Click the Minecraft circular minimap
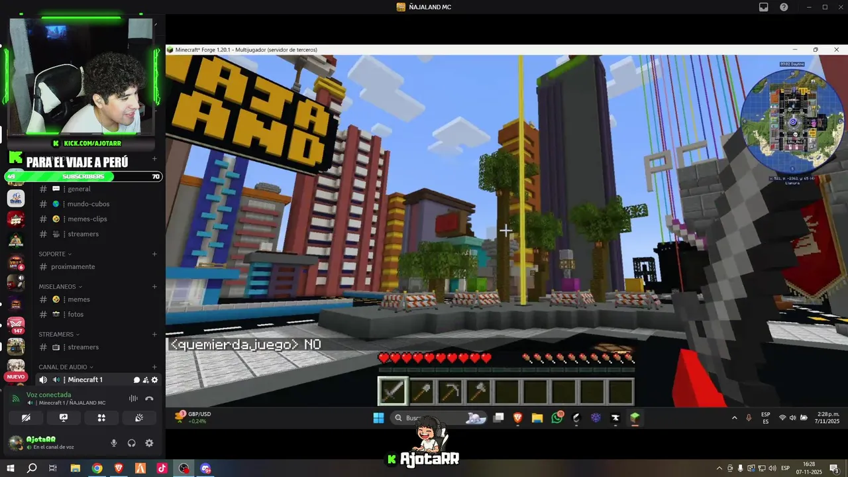 (792, 121)
